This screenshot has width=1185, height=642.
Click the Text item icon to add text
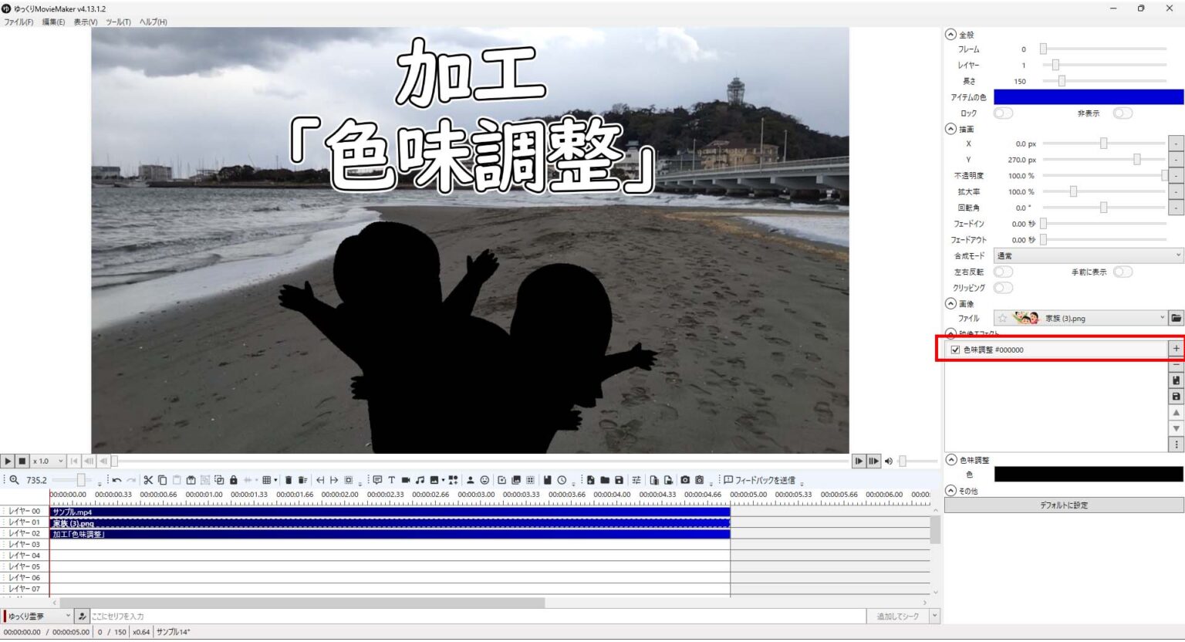click(392, 479)
